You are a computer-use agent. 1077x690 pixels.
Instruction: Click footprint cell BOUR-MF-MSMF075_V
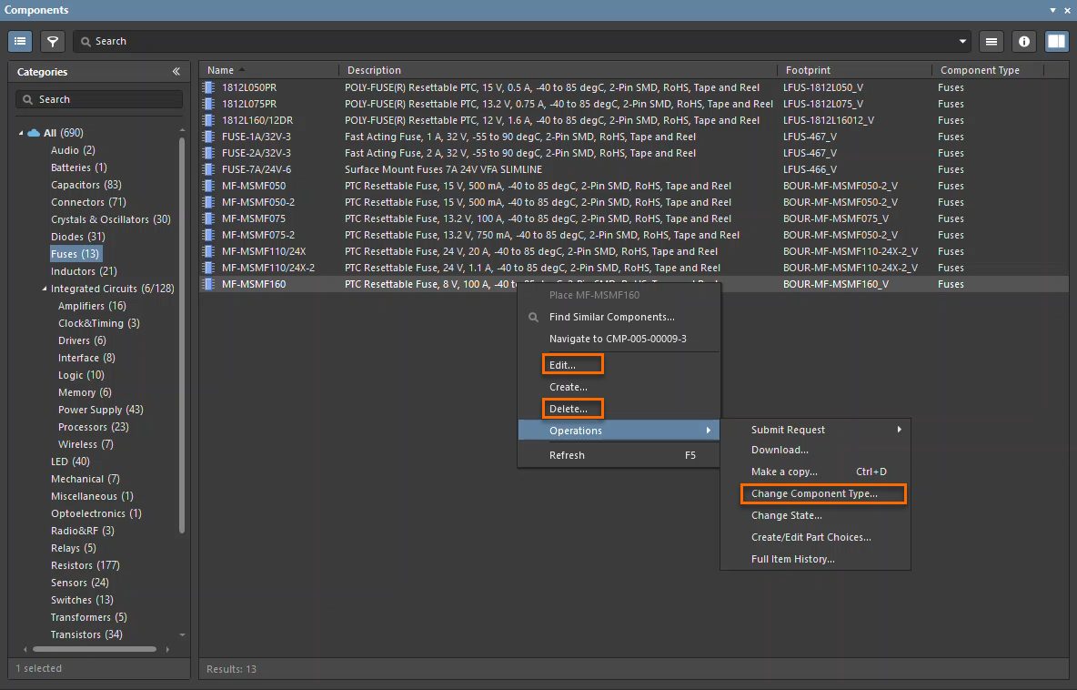tap(835, 218)
